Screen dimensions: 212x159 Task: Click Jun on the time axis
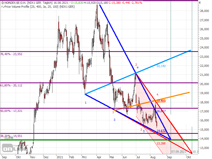tap(125, 157)
